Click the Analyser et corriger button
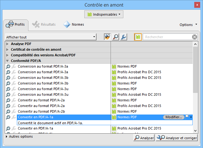203x148 pixels. [177, 138]
